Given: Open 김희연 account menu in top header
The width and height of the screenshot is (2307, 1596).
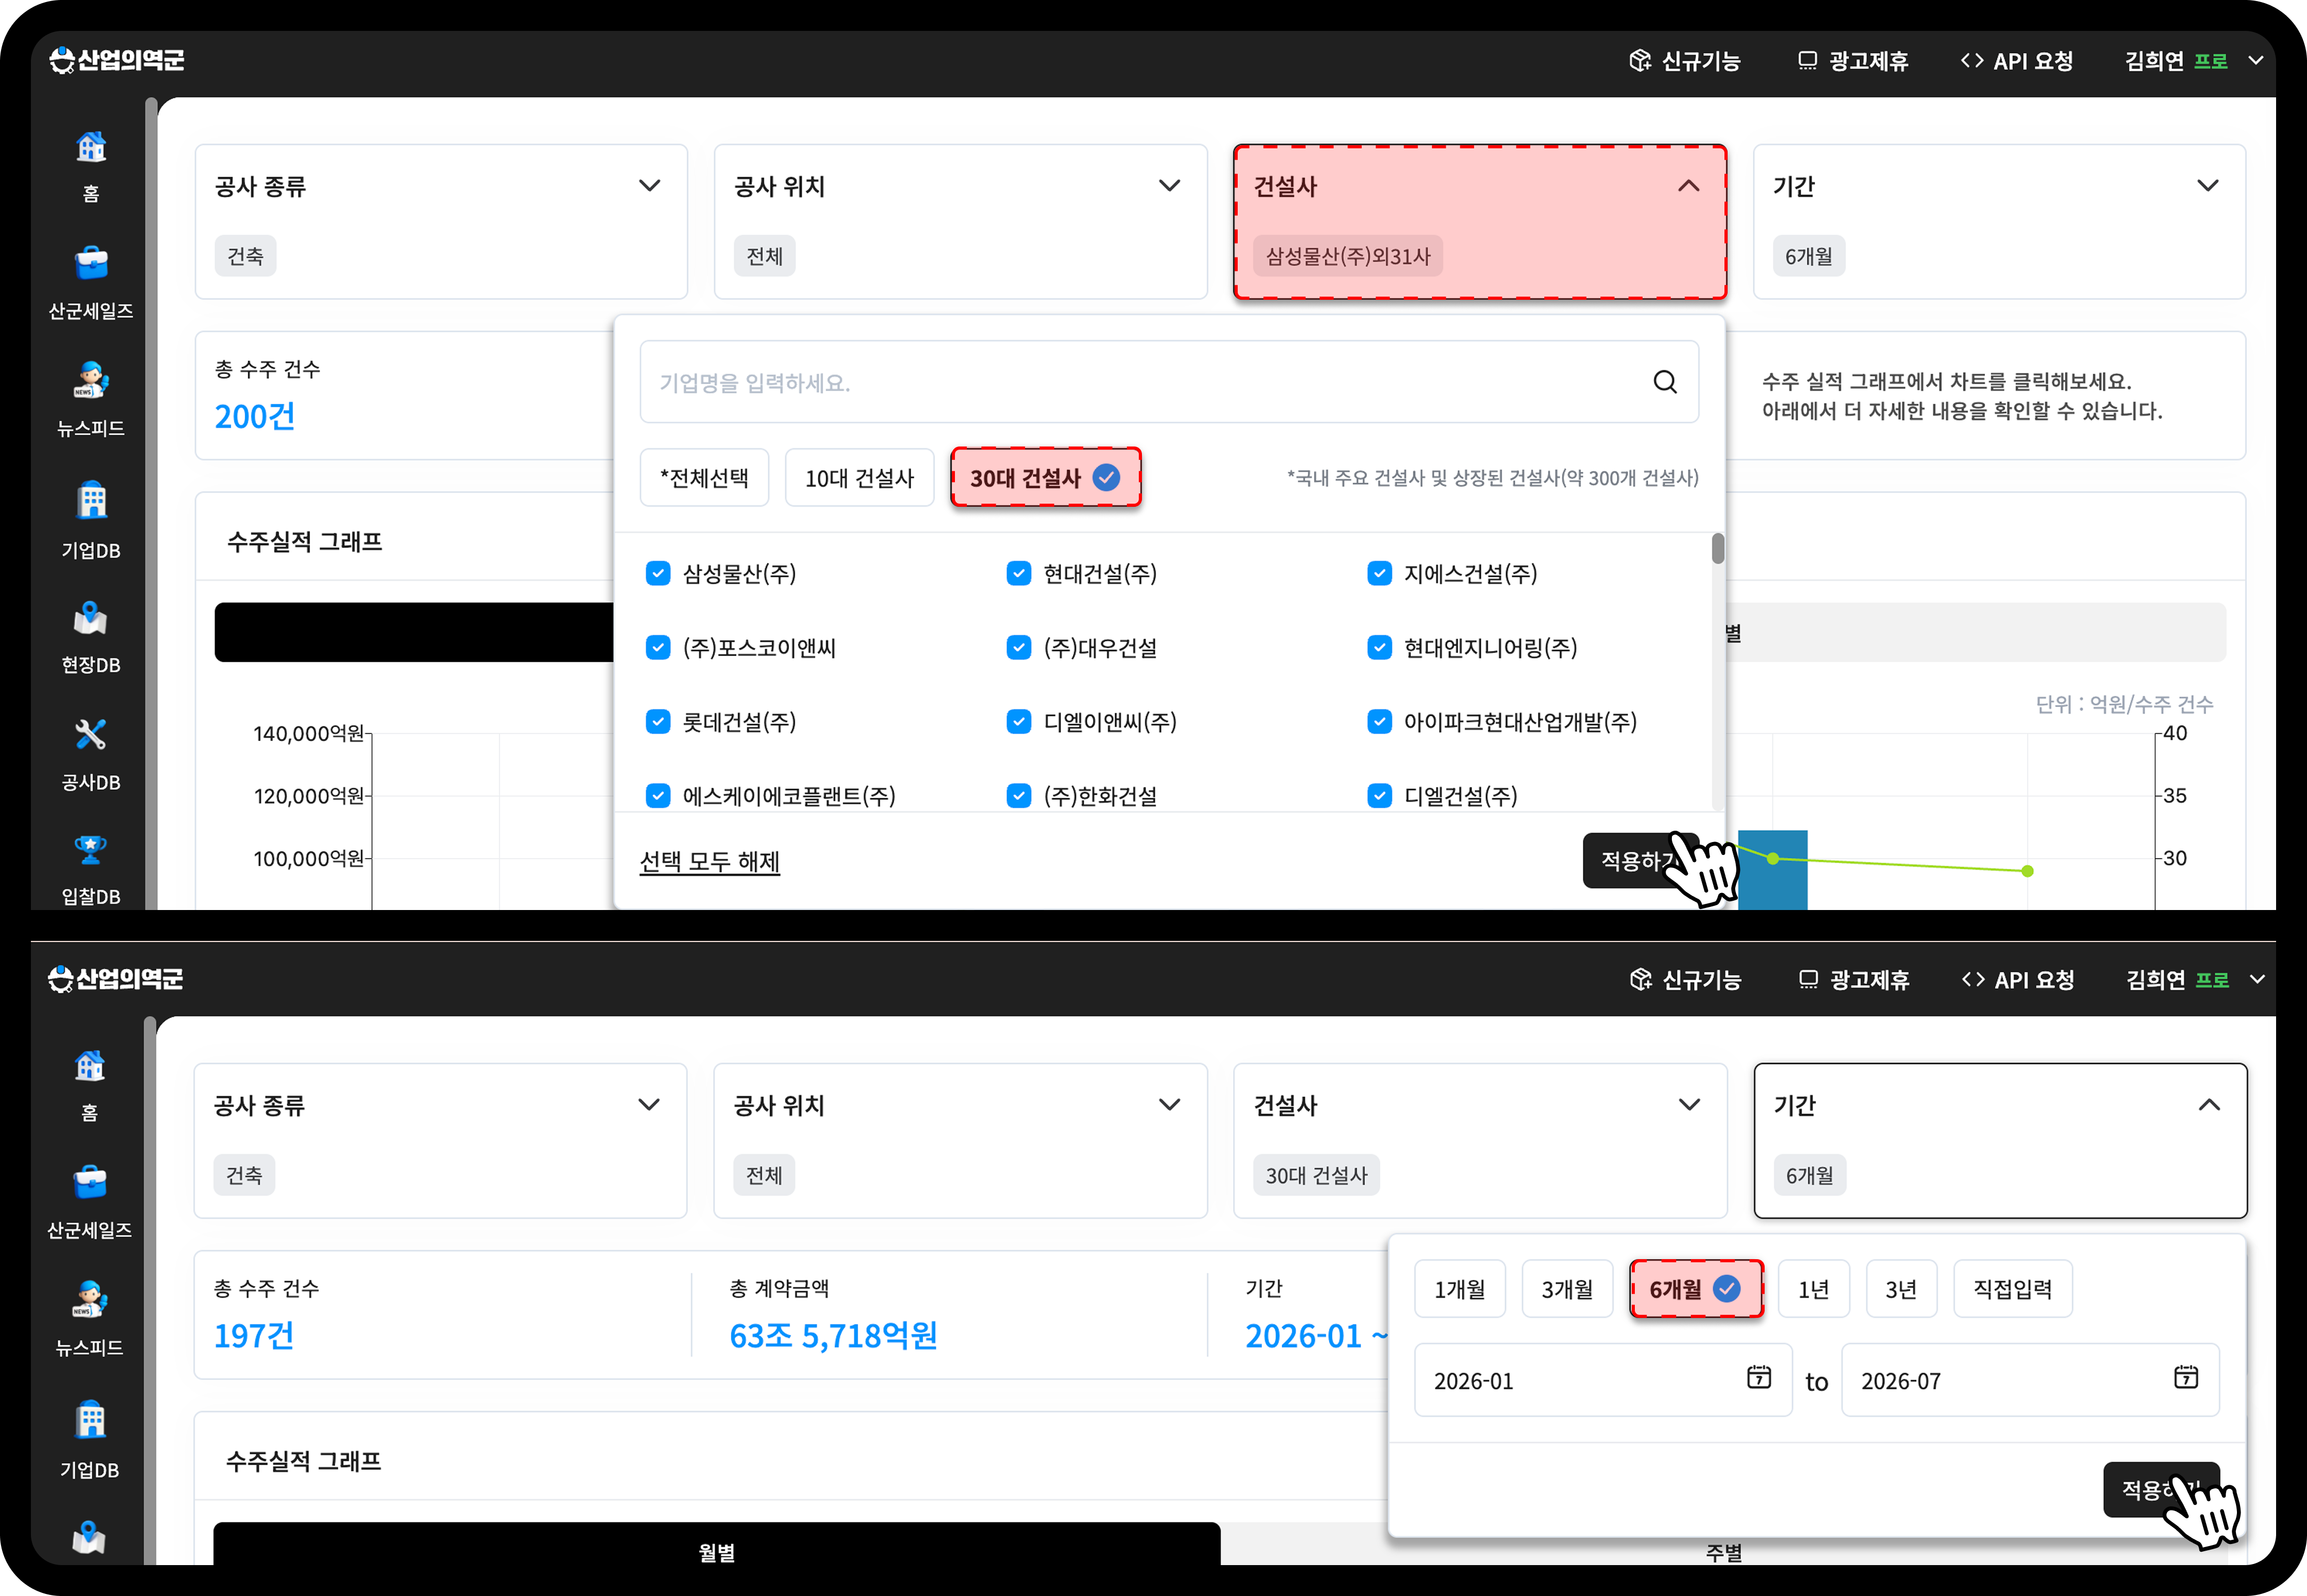Looking at the screenshot, I should pyautogui.click(x=2194, y=61).
